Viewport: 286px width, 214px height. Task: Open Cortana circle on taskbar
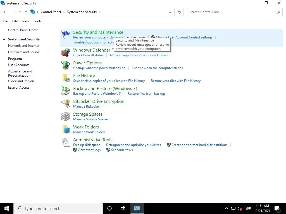[109, 208]
